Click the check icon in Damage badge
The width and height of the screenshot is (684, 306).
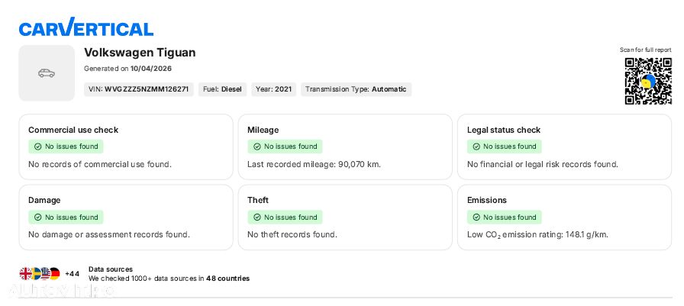pyautogui.click(x=38, y=217)
